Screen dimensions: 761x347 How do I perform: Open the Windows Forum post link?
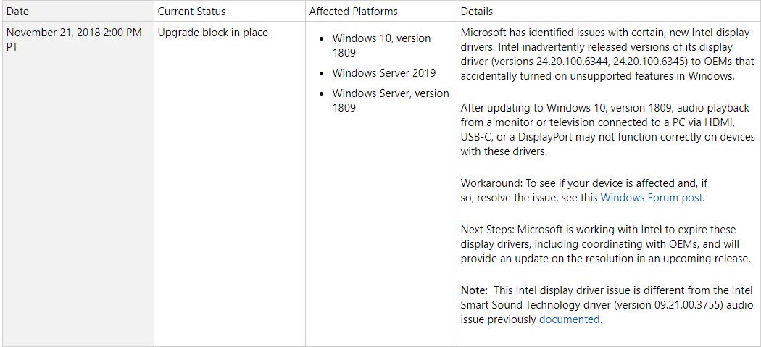click(652, 197)
